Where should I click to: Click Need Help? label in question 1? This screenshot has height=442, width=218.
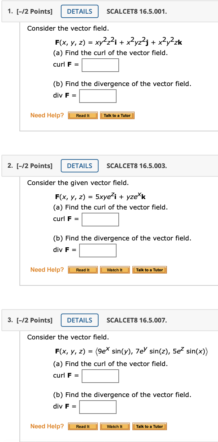(47, 115)
